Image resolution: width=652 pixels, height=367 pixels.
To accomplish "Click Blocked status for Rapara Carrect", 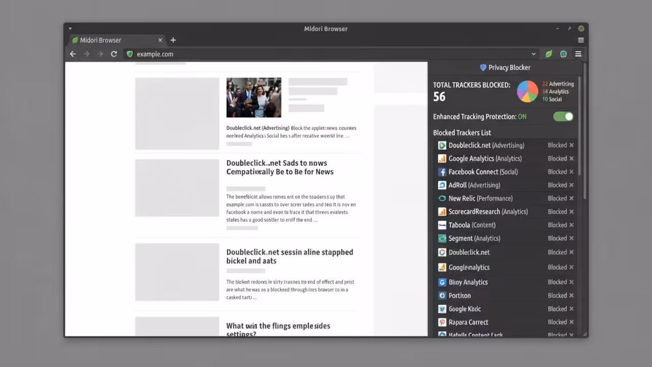I will click(x=557, y=322).
